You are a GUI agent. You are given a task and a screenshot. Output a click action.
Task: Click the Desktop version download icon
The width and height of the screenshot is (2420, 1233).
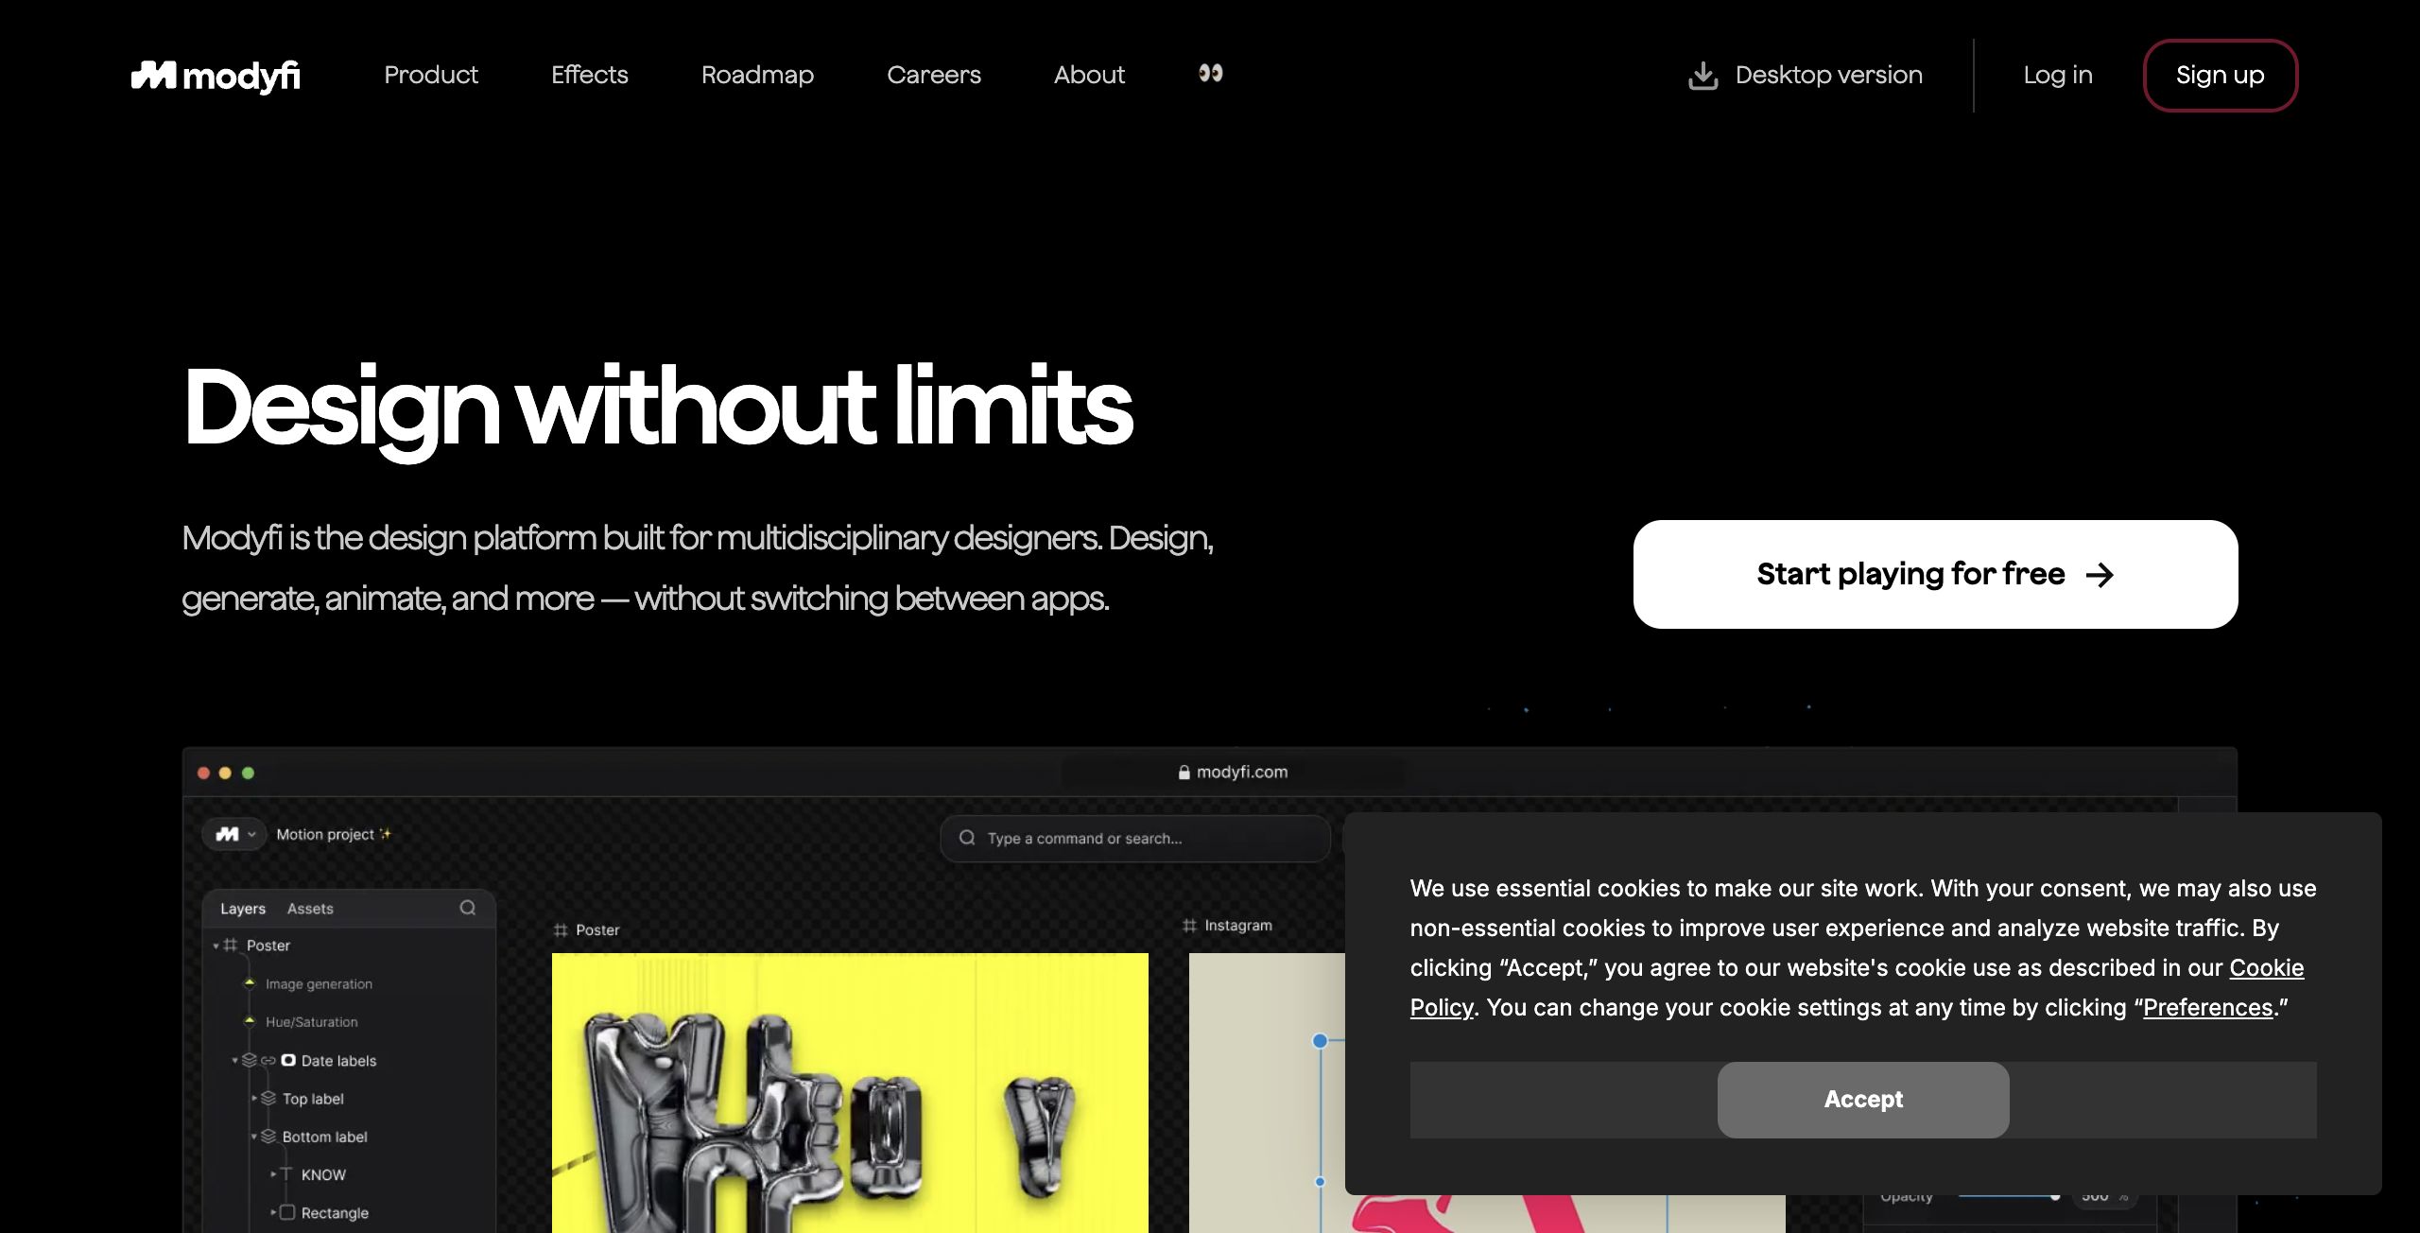pos(1703,76)
